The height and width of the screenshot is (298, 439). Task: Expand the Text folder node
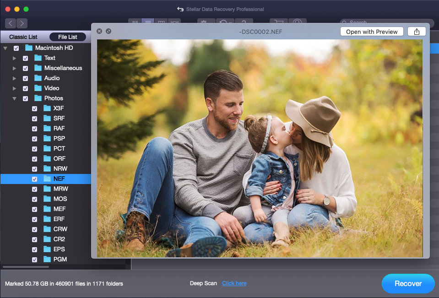(14, 58)
